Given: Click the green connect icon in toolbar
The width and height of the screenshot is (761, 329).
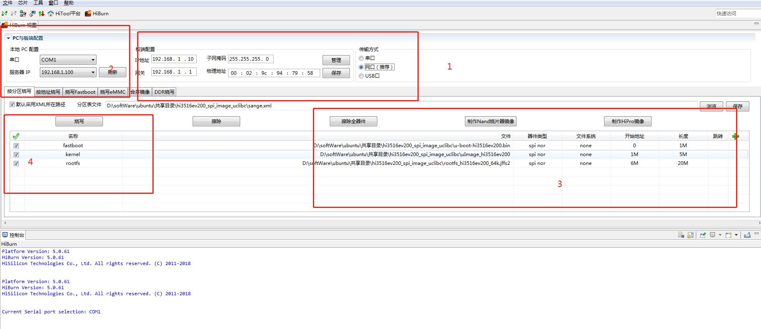Looking at the screenshot, I should click(4, 13).
